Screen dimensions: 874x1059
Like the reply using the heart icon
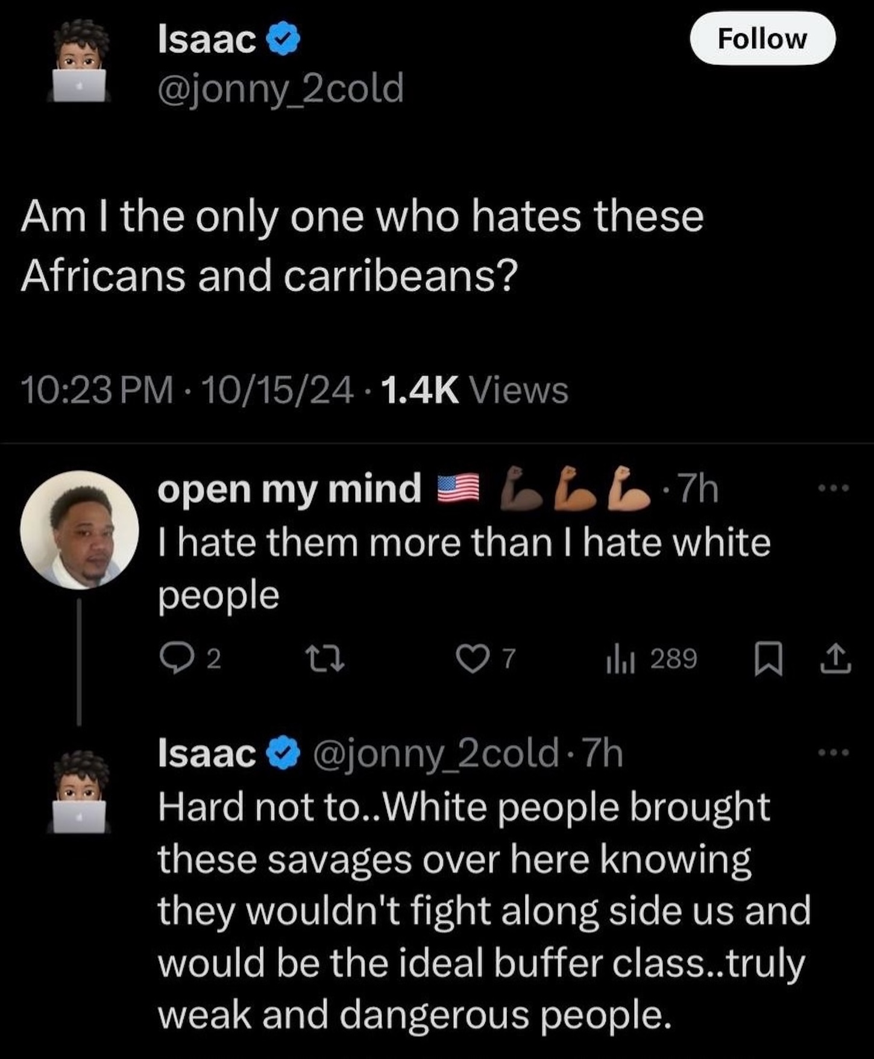(x=472, y=658)
